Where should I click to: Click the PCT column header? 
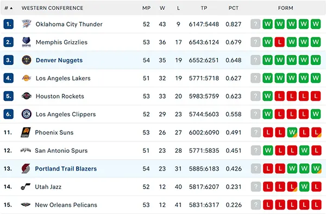point(234,8)
